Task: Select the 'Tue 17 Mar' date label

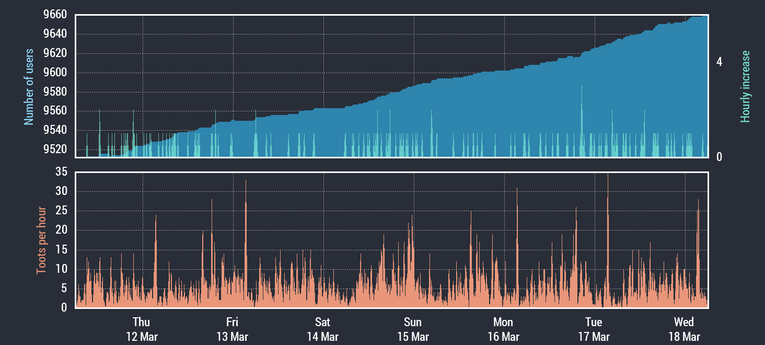Action: pyautogui.click(x=594, y=329)
